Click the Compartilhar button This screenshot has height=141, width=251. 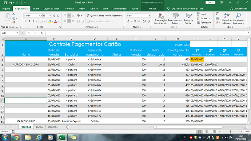238,9
